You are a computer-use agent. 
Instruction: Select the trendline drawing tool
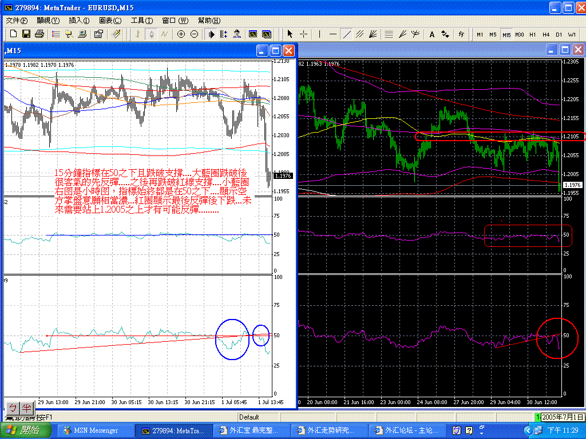click(x=347, y=34)
